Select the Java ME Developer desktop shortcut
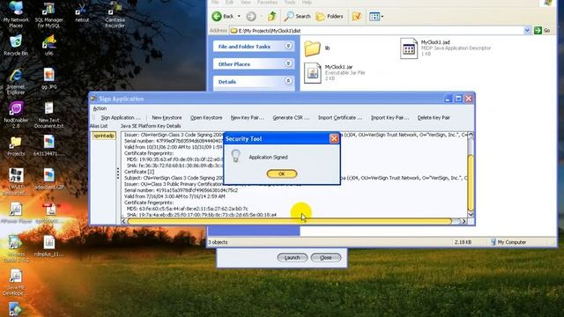Image resolution: width=564 pixels, height=317 pixels. 16,283
